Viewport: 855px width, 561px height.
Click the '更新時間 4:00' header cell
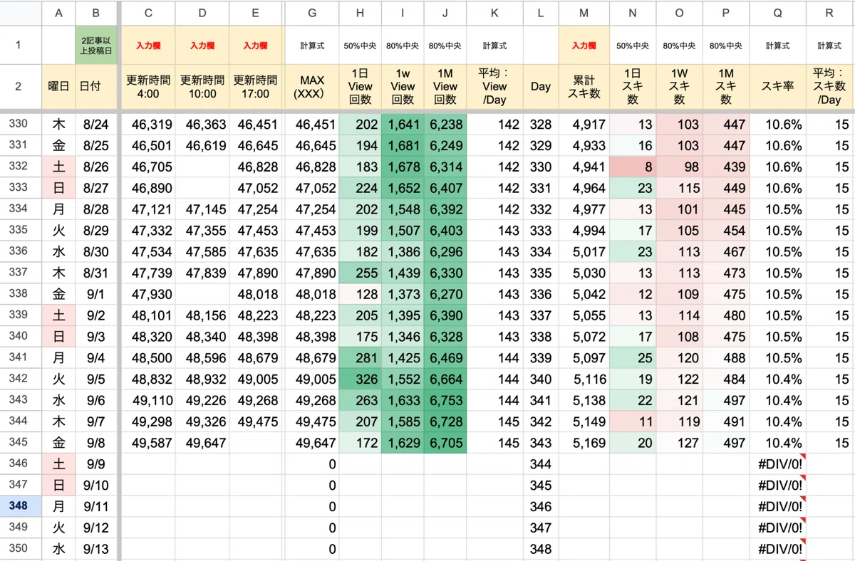click(x=148, y=86)
